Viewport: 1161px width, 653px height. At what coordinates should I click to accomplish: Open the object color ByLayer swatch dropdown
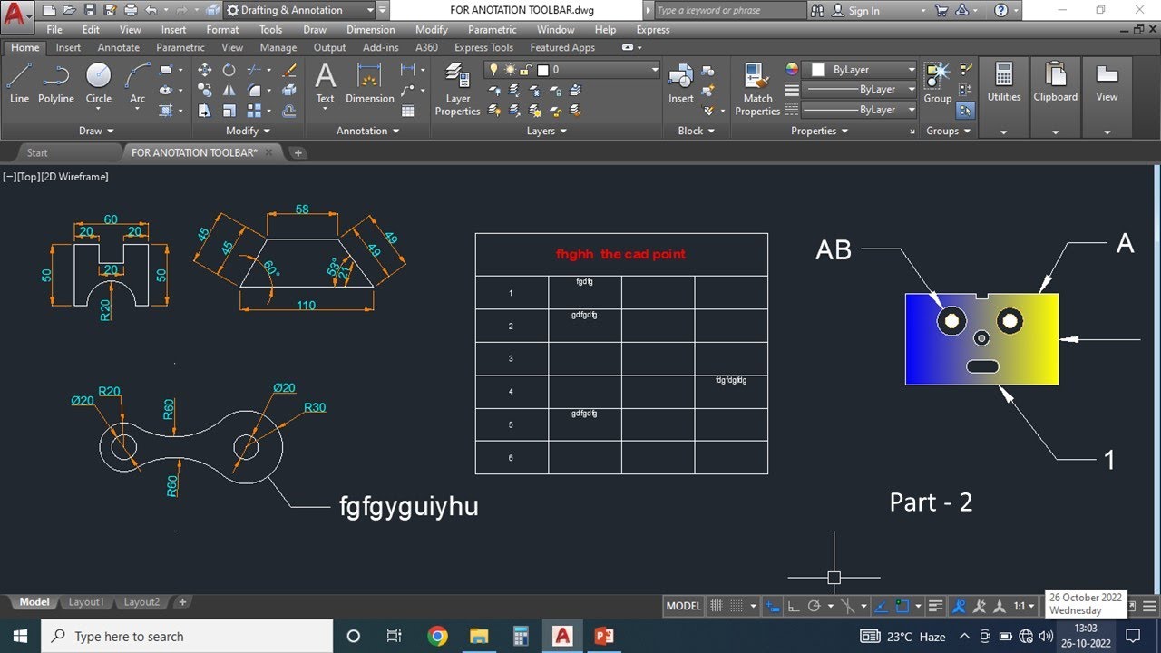(860, 69)
